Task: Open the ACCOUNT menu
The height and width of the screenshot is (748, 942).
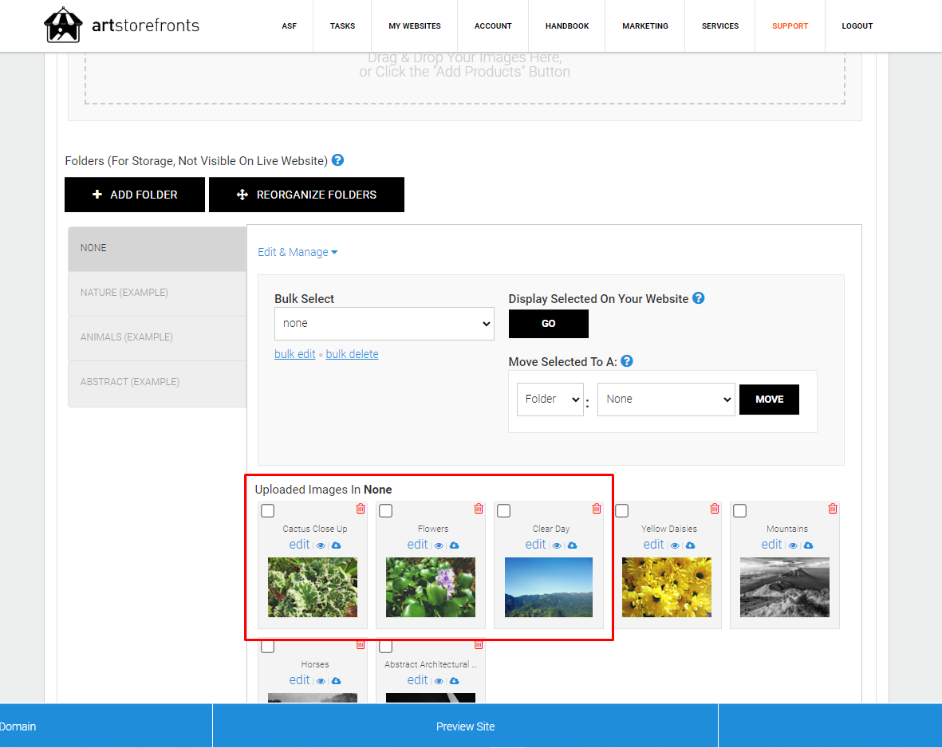Action: tap(493, 26)
